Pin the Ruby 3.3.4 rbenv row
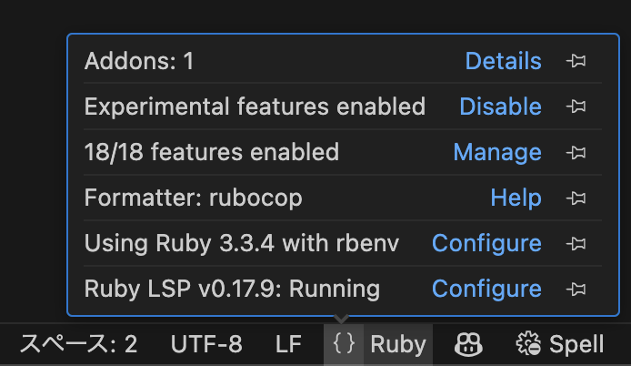631x366 pixels. tap(576, 243)
